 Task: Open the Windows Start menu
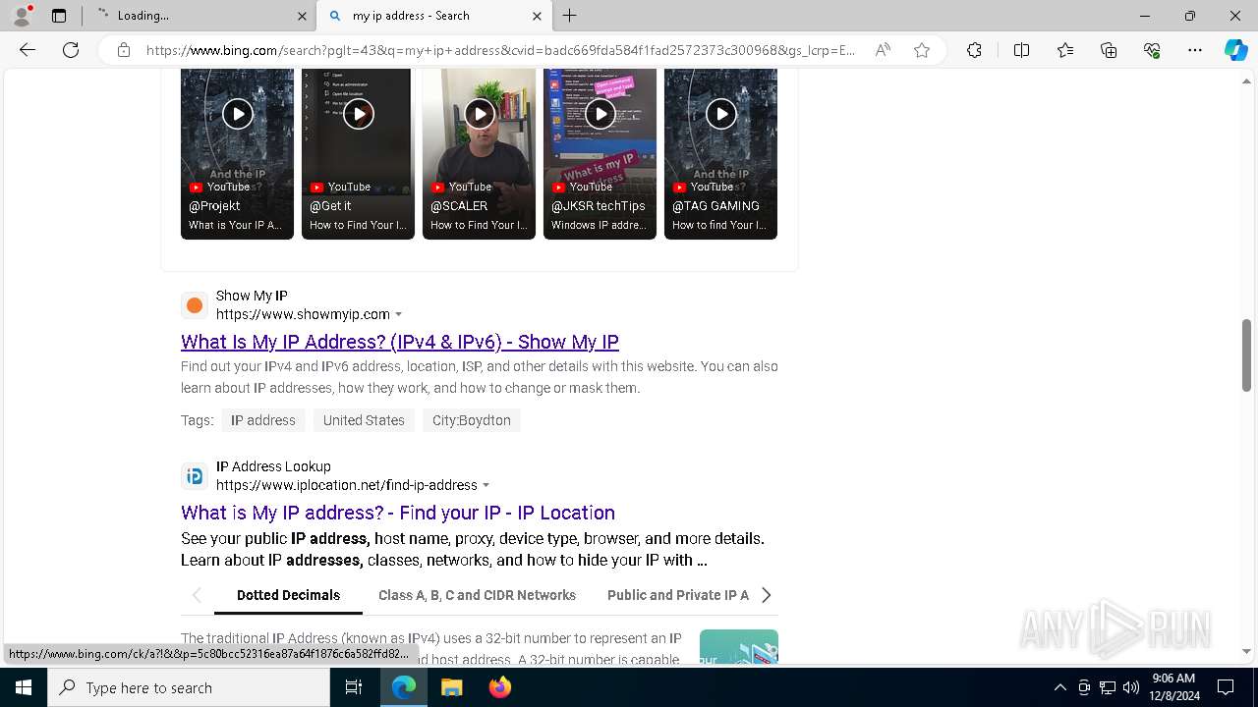[x=24, y=687]
